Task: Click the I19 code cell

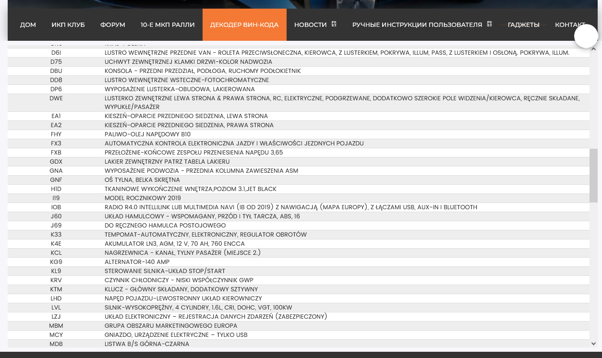Action: (x=56, y=198)
